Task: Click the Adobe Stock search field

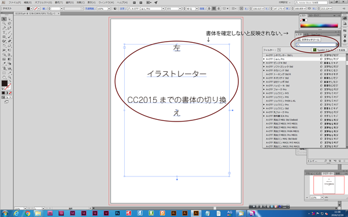Action: [x=311, y=3]
